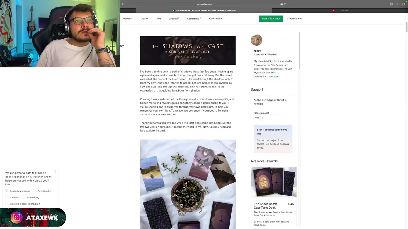The image size is (408, 229).
Task: Open a new tab with plus icon
Action: pyautogui.click(x=397, y=4)
